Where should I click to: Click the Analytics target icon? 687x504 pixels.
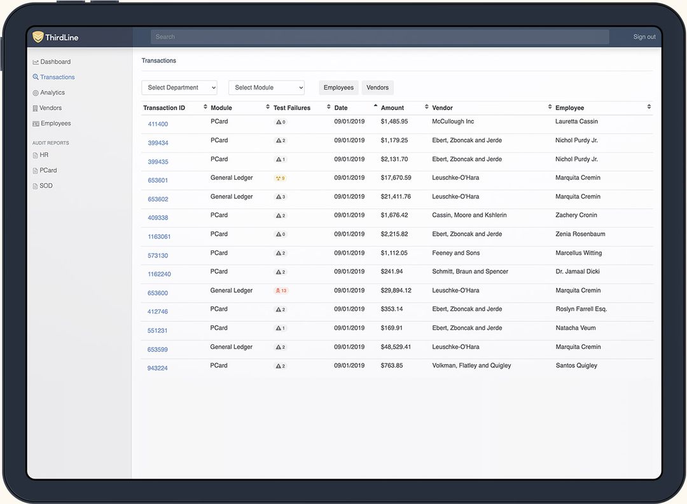[36, 93]
